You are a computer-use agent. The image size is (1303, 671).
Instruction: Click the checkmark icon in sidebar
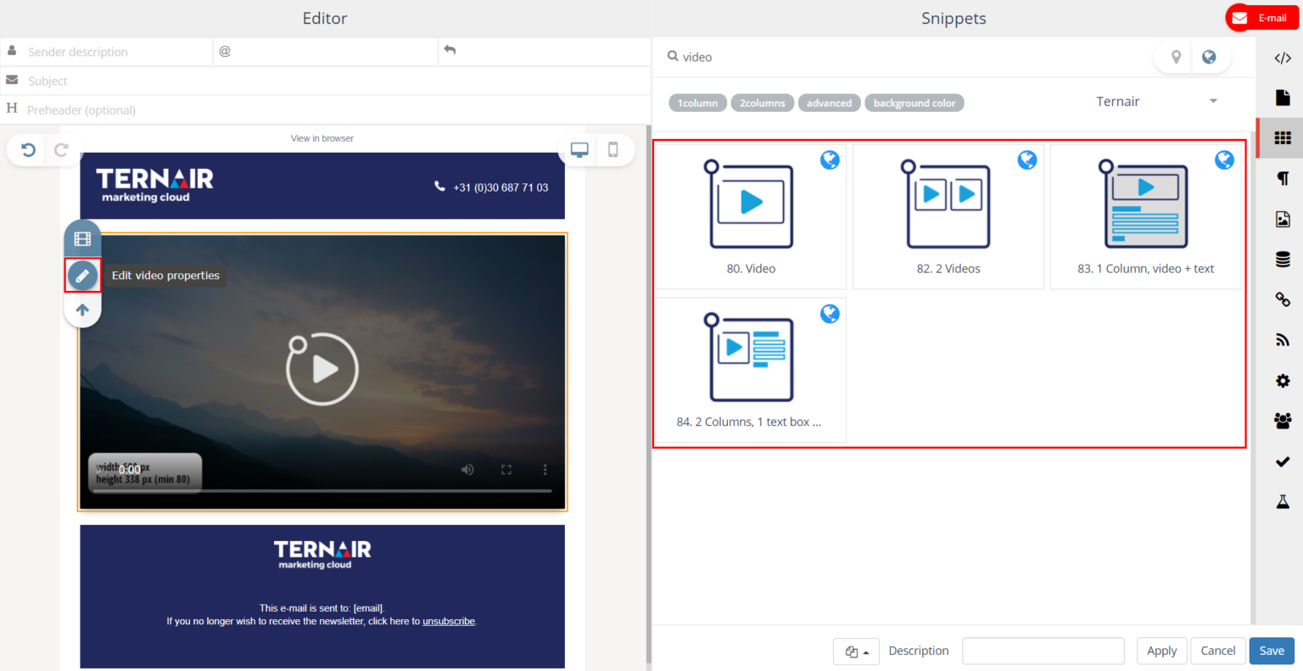point(1283,461)
